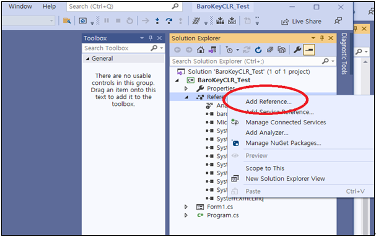
Task: Click the Pause debugging toolbar icon
Action: [107, 21]
